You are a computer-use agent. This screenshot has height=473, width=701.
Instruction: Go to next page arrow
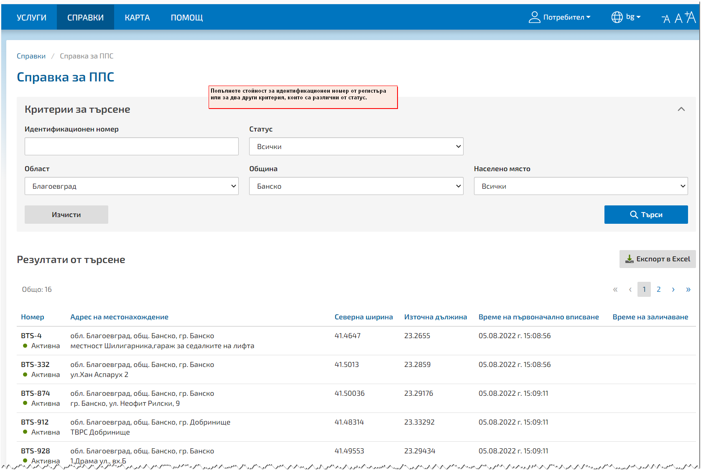click(673, 289)
